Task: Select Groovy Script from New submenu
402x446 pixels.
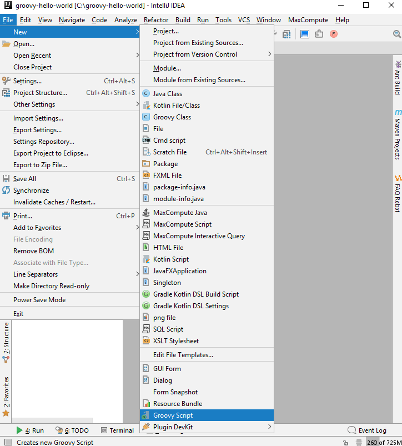Action: (207, 415)
